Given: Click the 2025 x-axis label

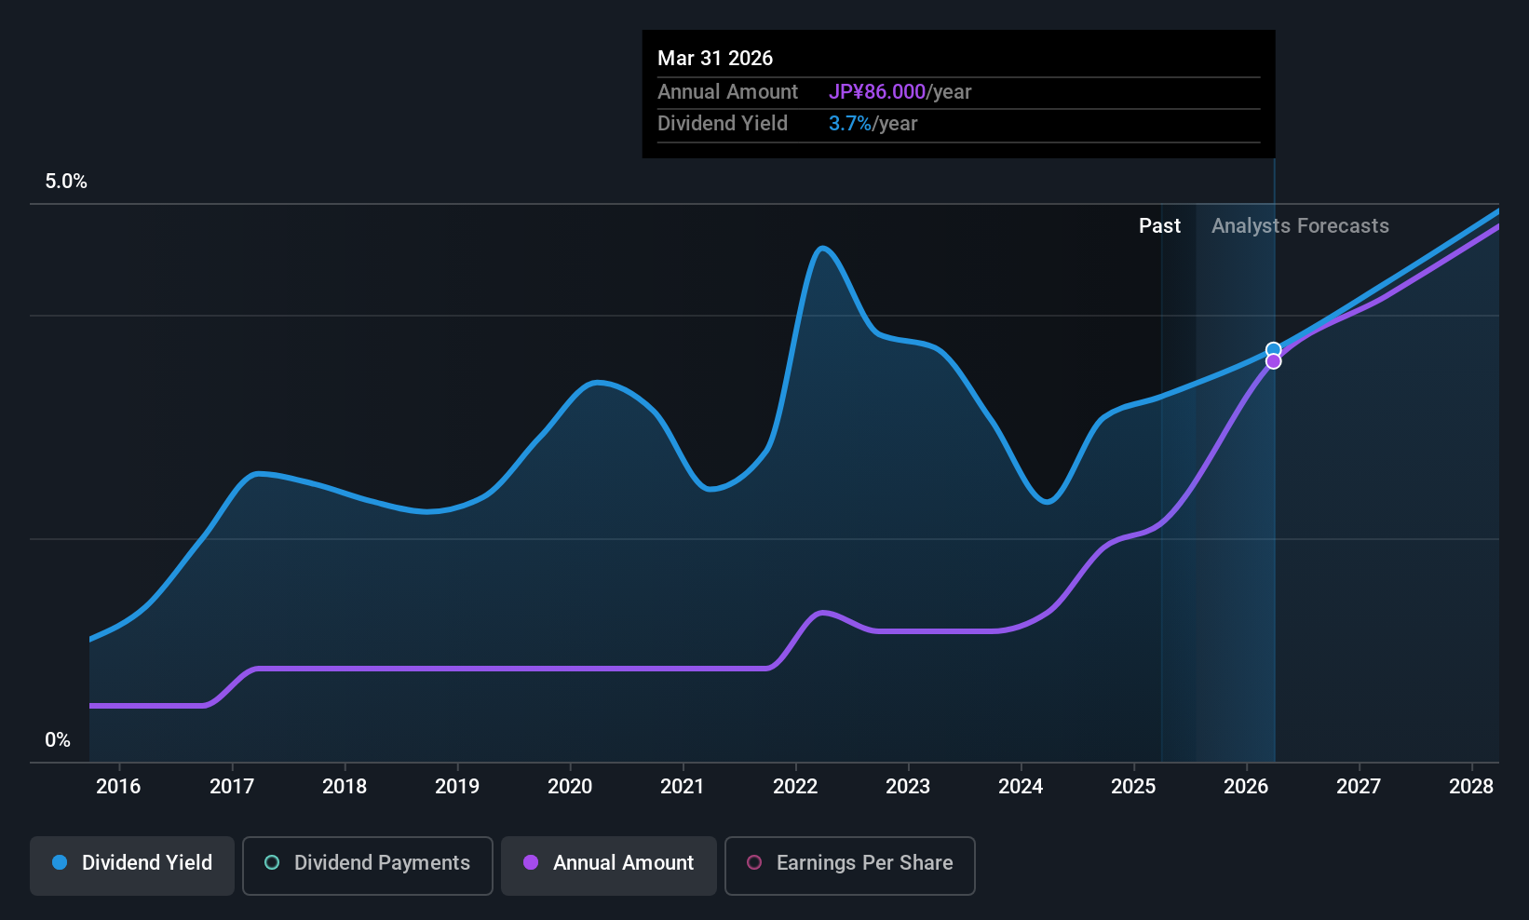Looking at the screenshot, I should (1133, 787).
